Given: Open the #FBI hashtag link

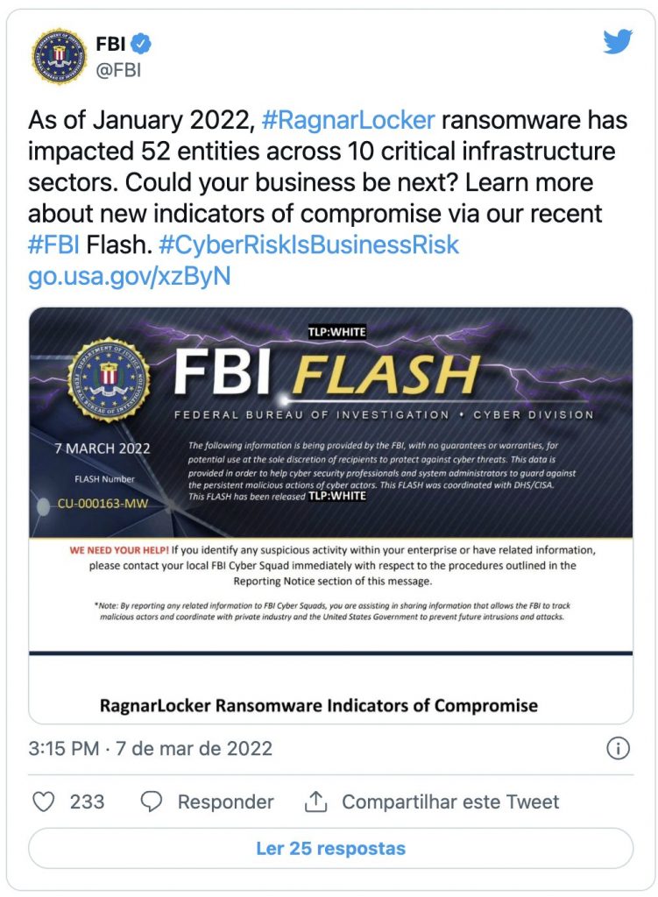Looking at the screenshot, I should (x=53, y=244).
